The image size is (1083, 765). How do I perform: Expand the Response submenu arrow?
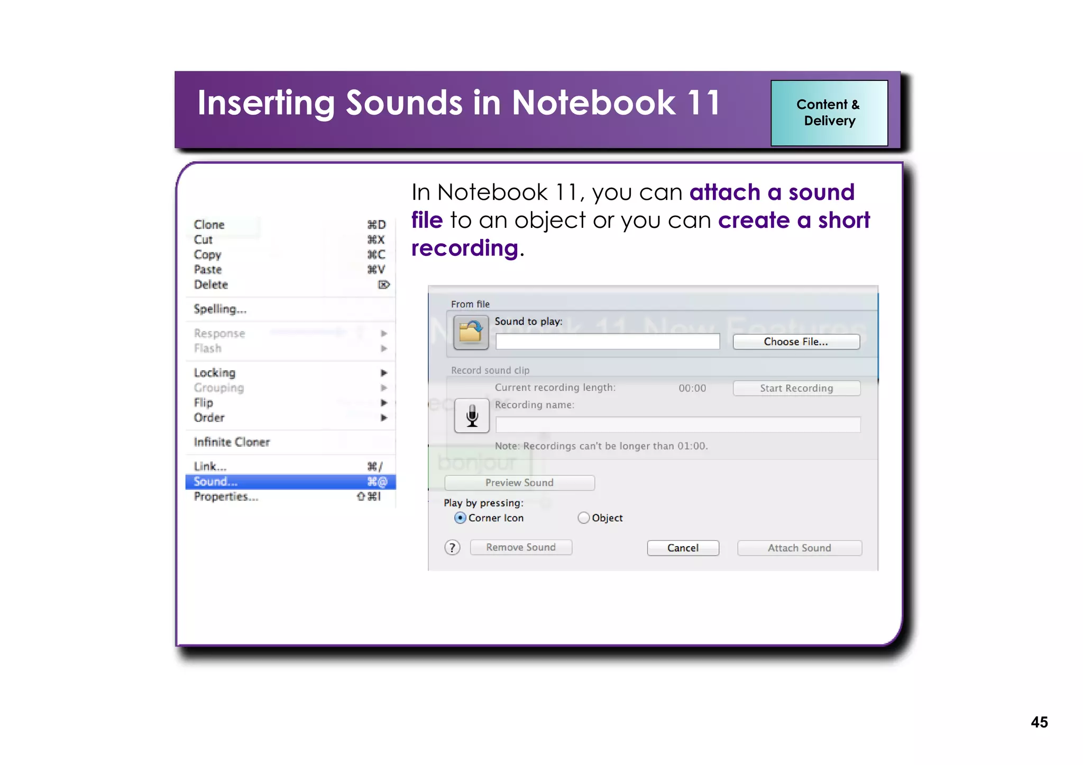click(384, 334)
